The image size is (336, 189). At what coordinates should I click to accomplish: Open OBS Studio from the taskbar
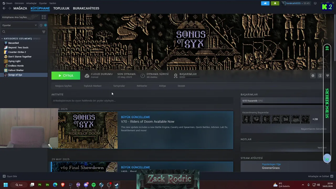pyautogui.click(x=109, y=185)
